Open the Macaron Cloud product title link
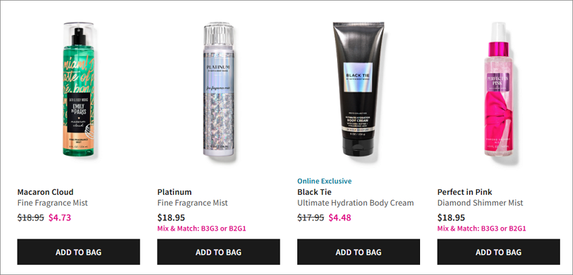The width and height of the screenshot is (573, 275). tap(45, 192)
